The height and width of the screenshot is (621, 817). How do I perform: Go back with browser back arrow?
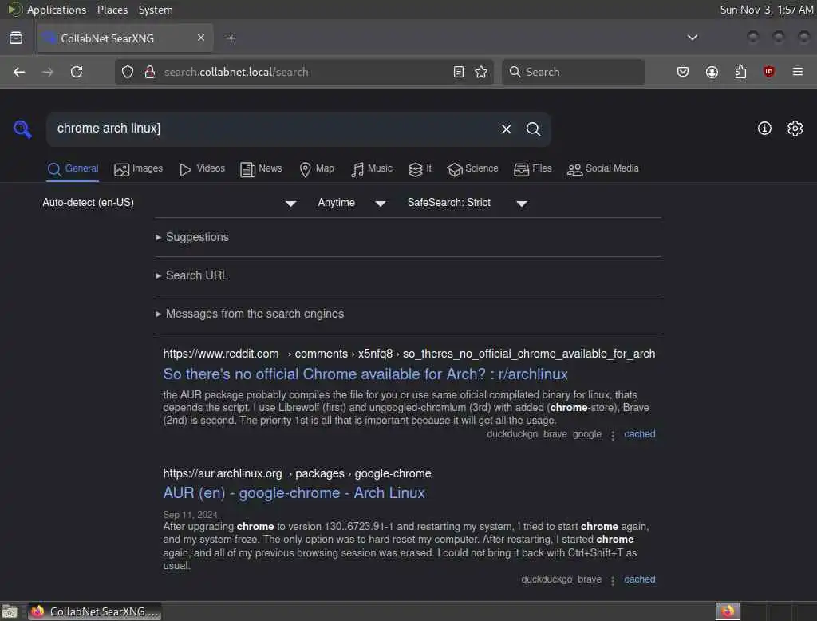tap(19, 72)
